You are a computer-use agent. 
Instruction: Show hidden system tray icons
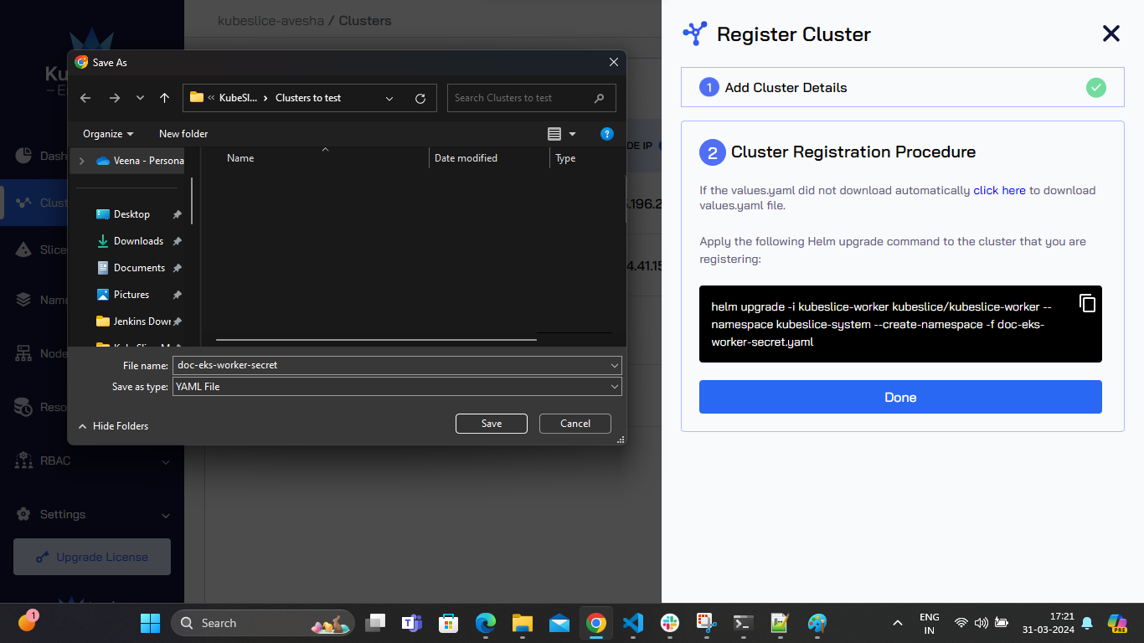coord(897,623)
